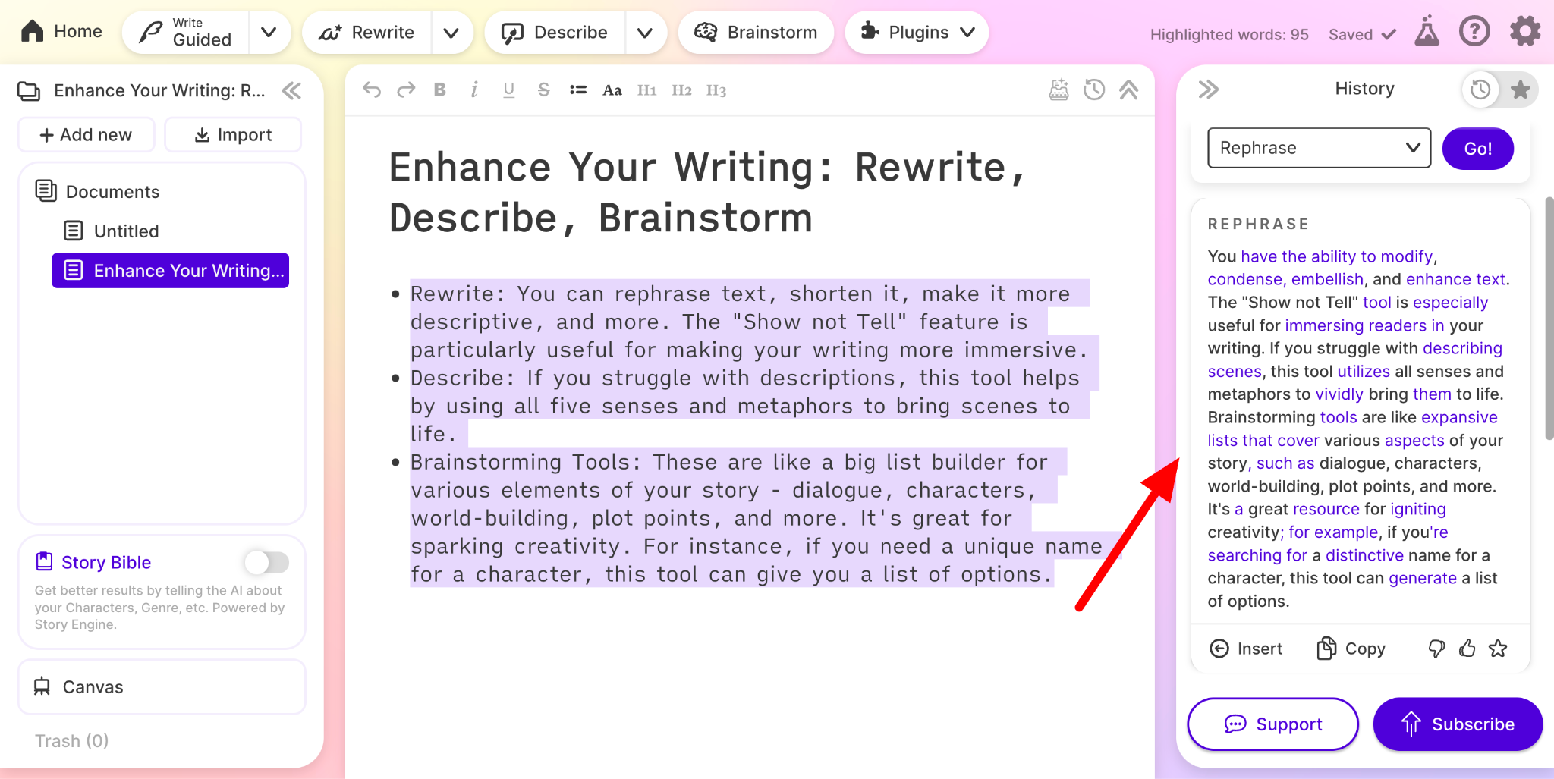Toggle strikethrough formatting

click(x=543, y=90)
